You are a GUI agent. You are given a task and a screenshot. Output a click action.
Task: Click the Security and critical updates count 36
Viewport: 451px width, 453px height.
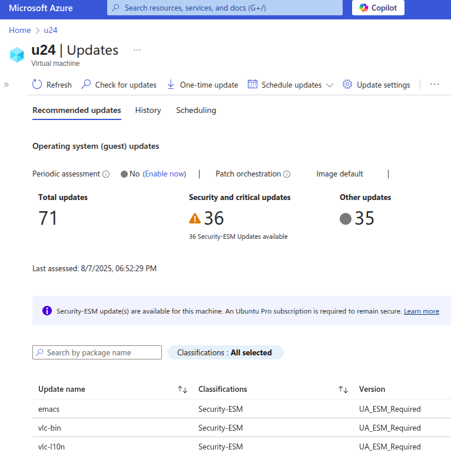point(214,218)
